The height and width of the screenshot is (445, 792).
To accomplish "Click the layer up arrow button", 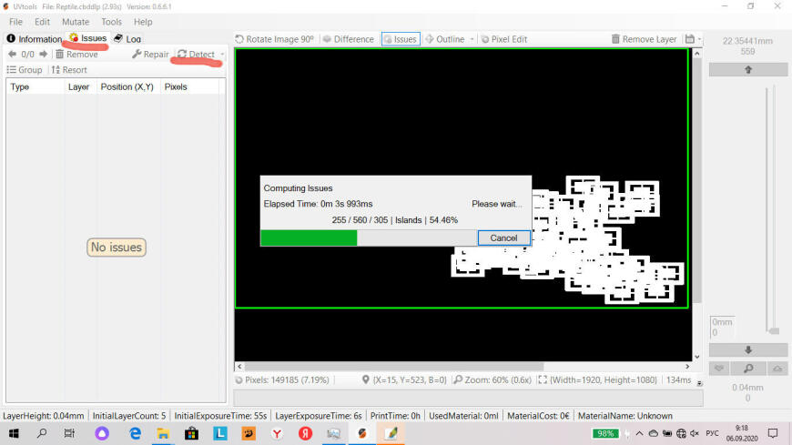I will pos(748,70).
